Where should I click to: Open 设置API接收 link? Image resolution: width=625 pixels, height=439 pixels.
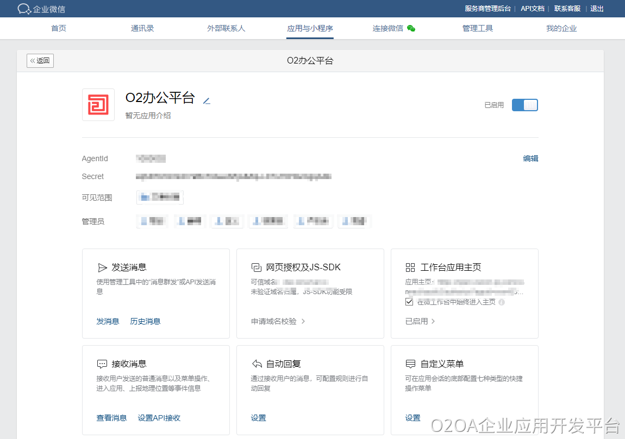click(159, 418)
